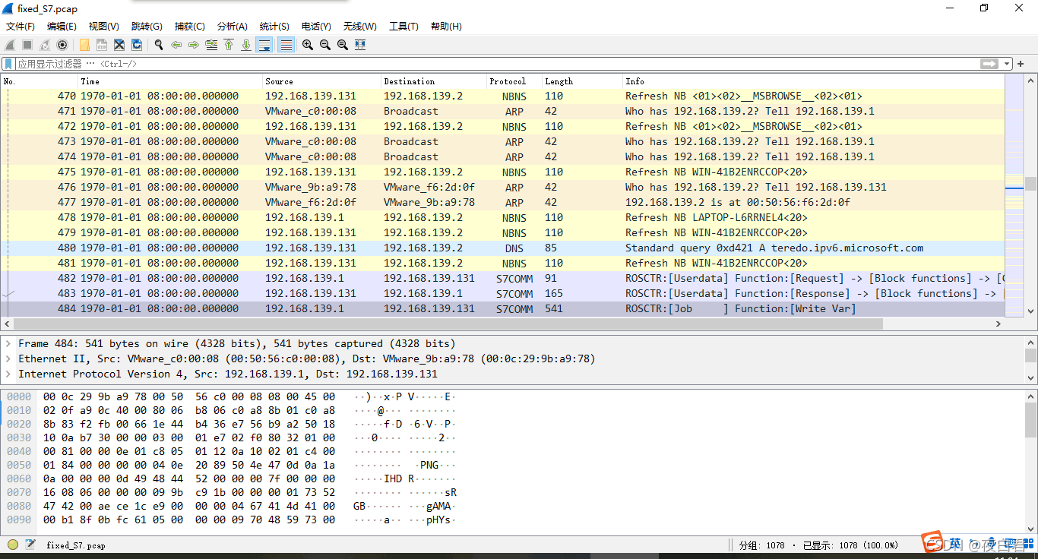1038x559 pixels.
Task: Select packet 470 NBNS MSBROWSE row
Action: click(x=503, y=96)
